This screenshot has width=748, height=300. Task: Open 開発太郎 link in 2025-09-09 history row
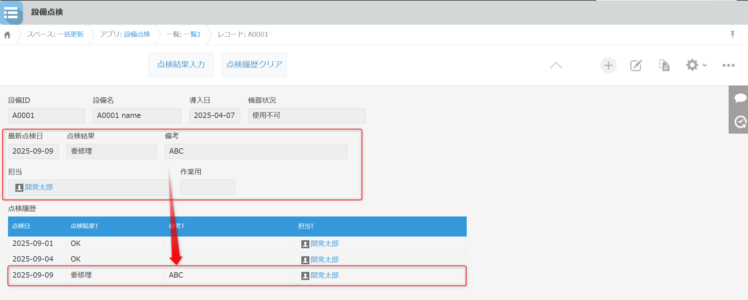tap(324, 276)
